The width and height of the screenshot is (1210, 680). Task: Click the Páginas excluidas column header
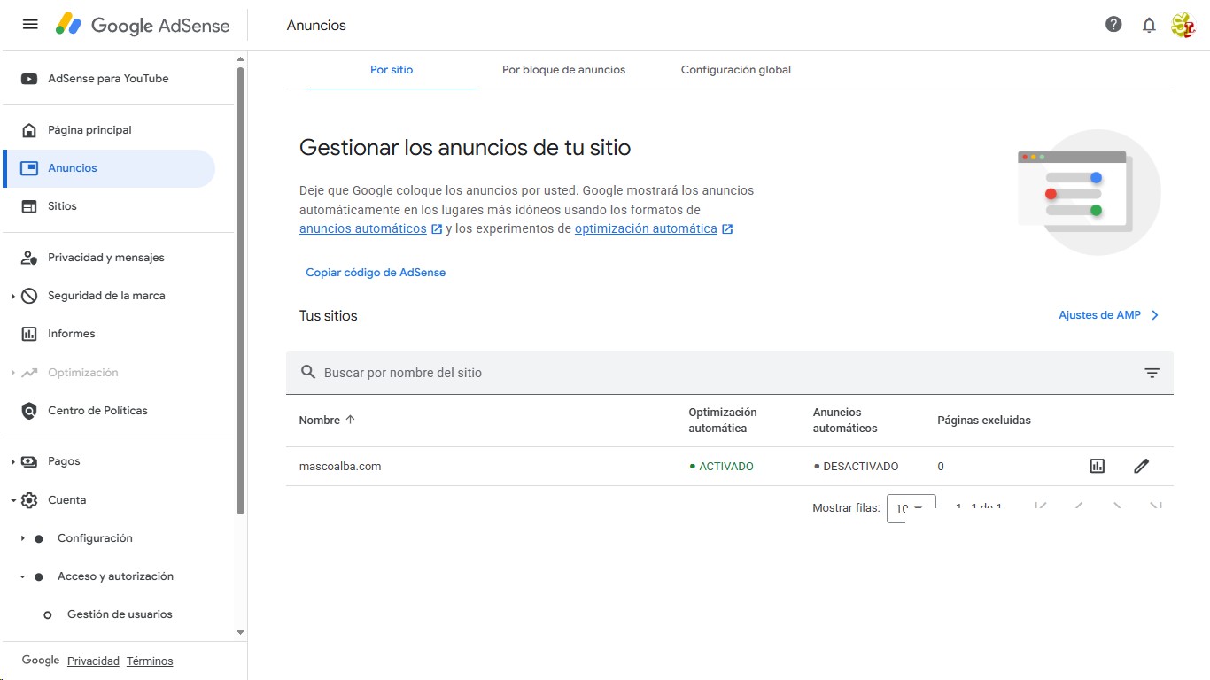(x=984, y=421)
